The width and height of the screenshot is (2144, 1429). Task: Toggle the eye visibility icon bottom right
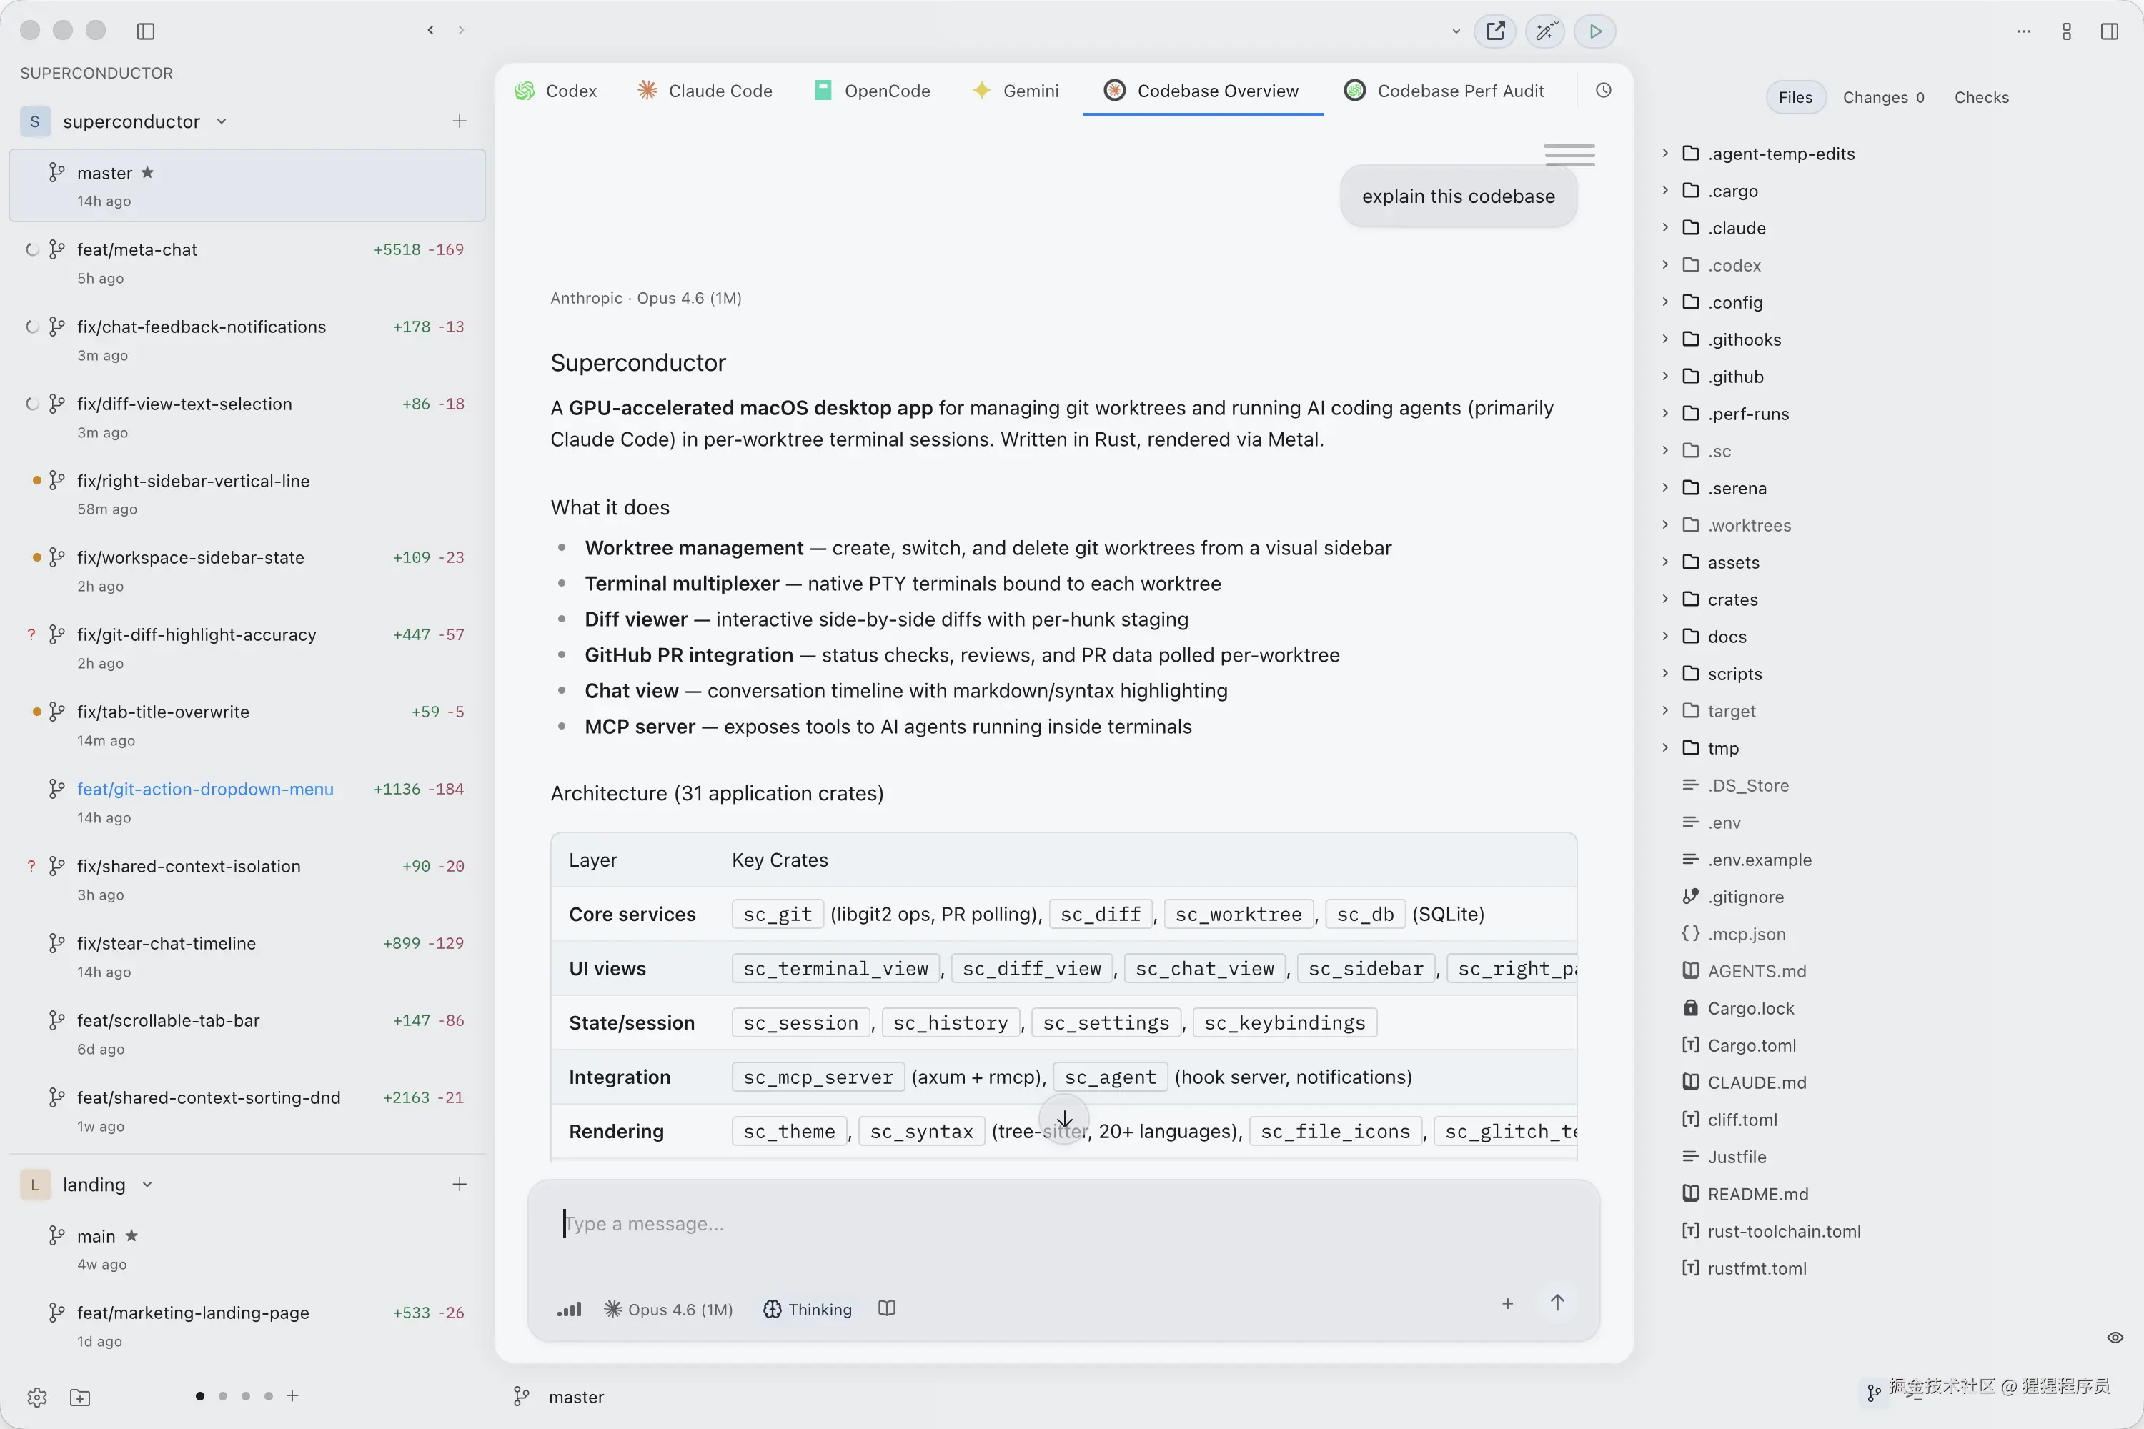(2115, 1338)
